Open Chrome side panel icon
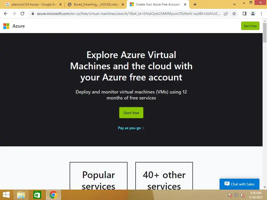The image size is (267, 200). pos(245,14)
